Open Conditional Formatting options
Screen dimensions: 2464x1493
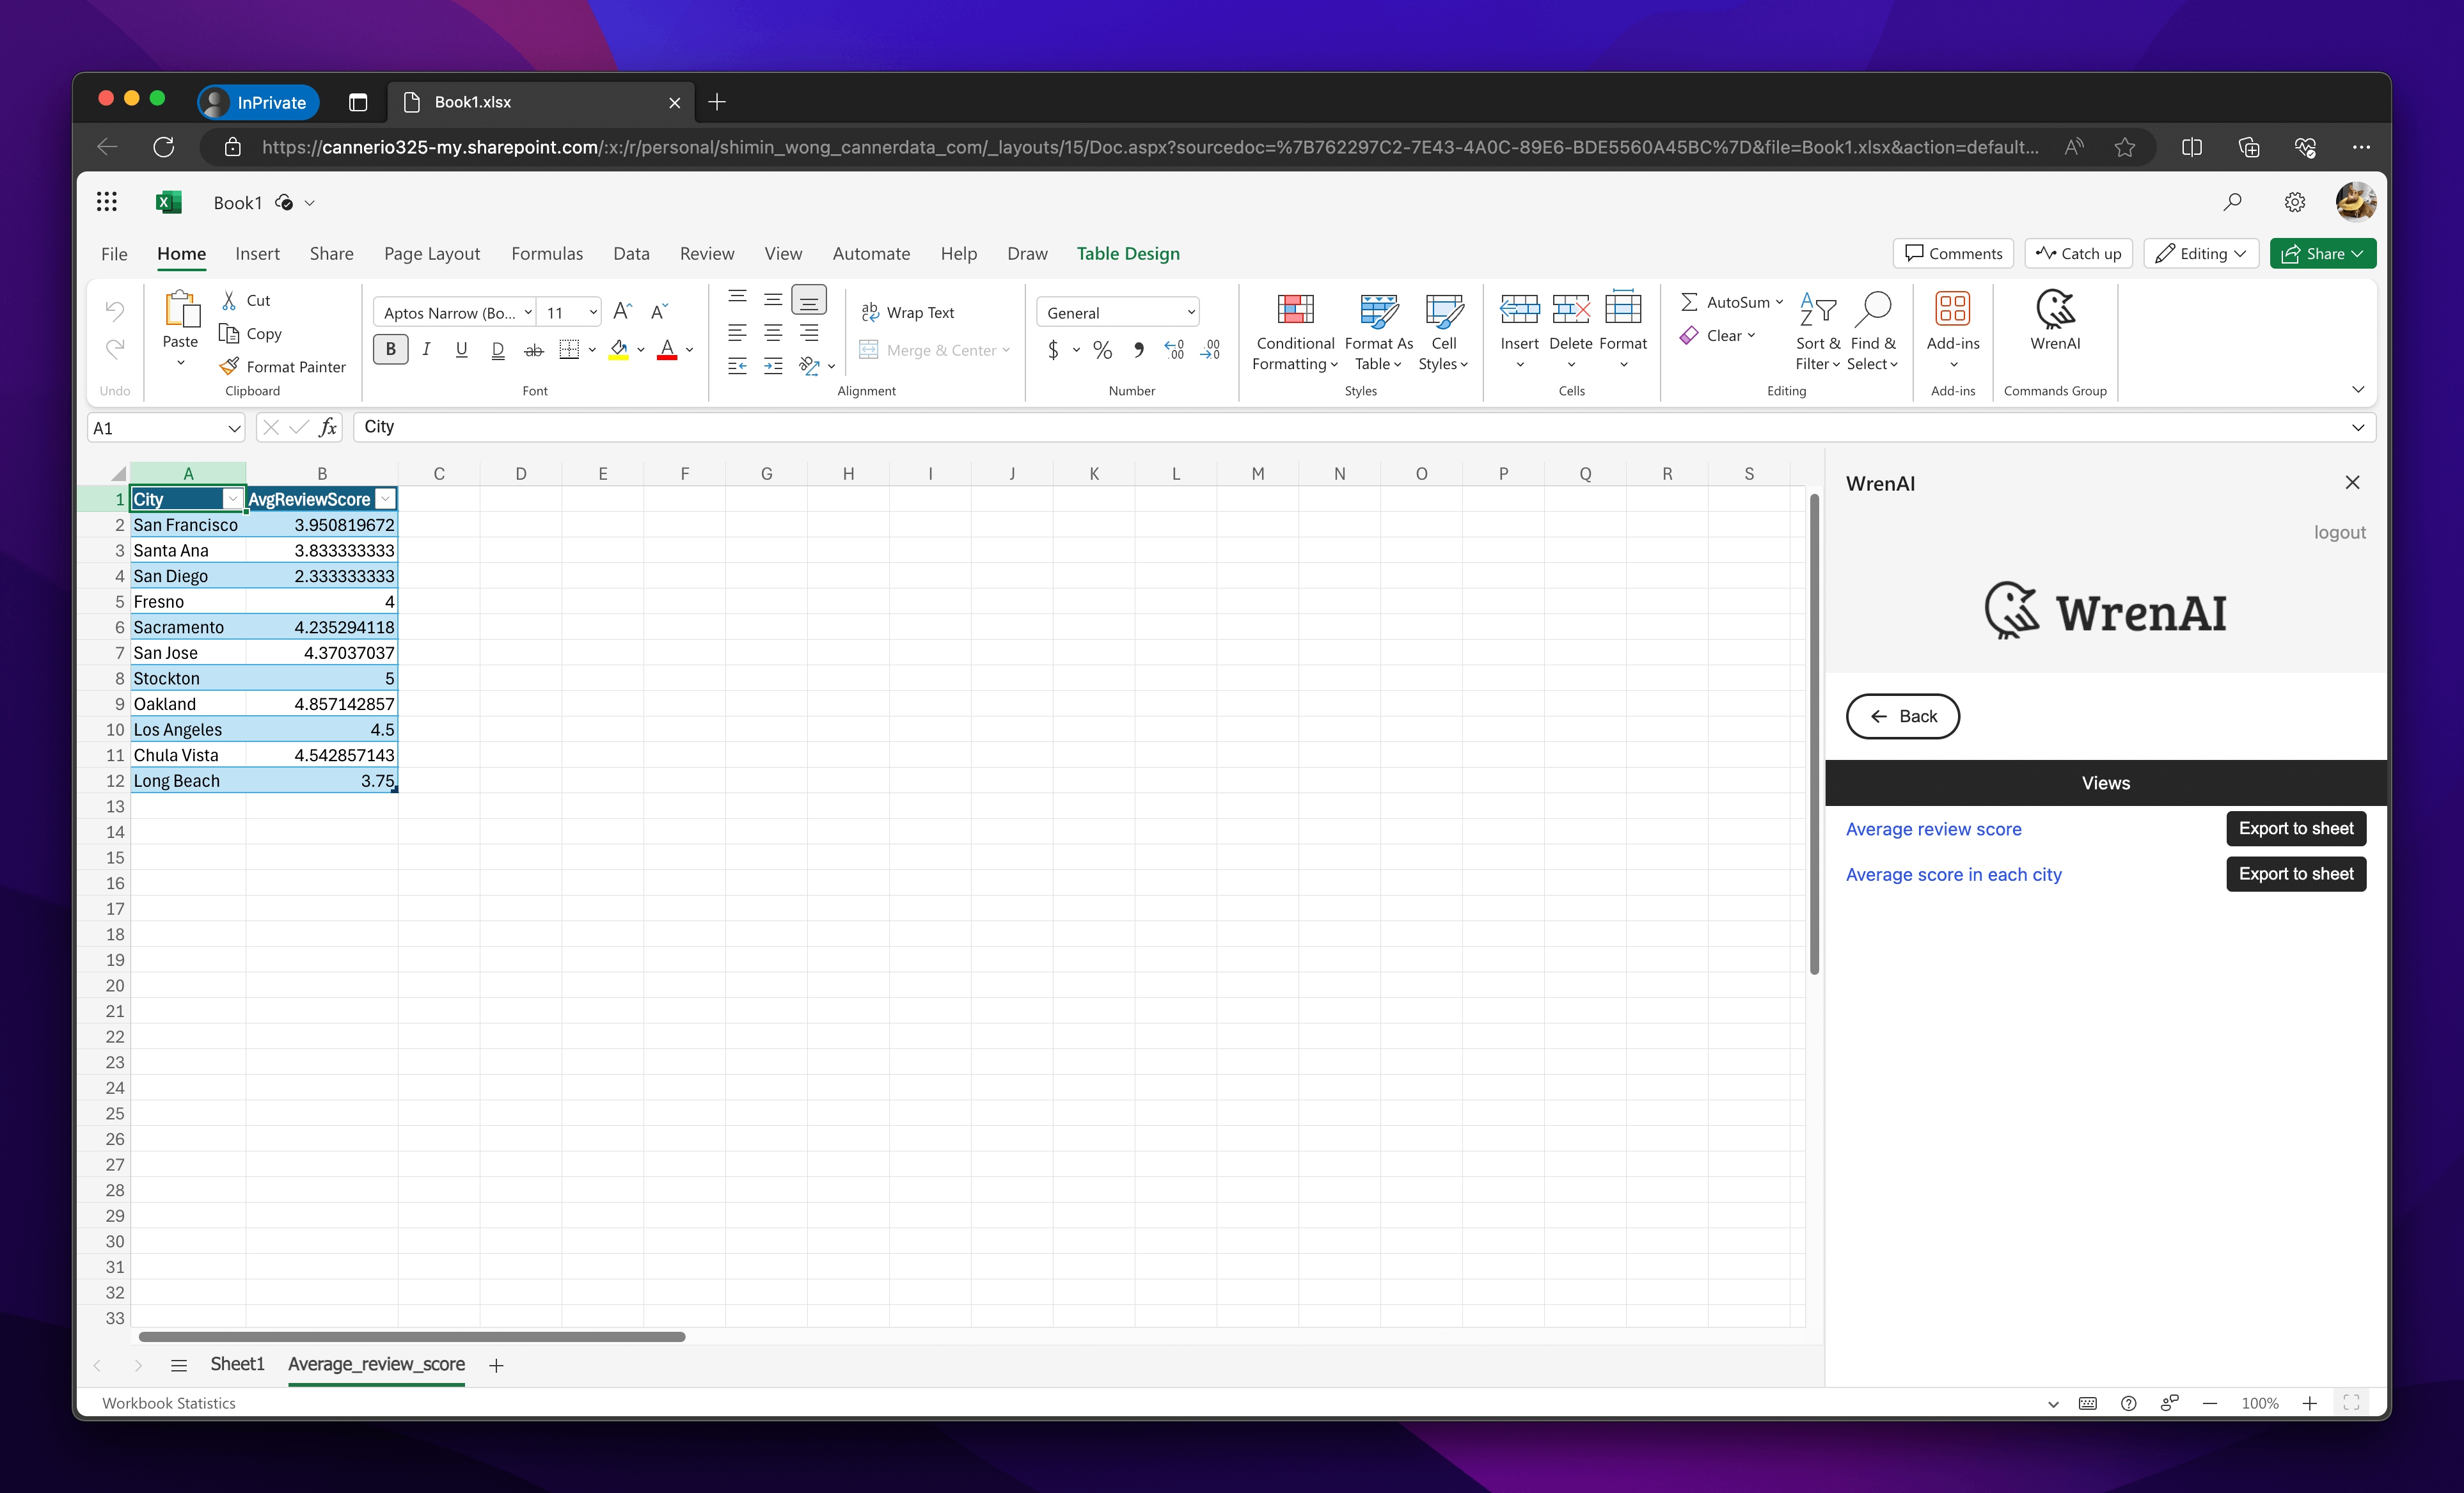(1295, 332)
